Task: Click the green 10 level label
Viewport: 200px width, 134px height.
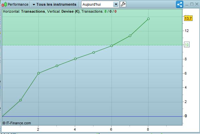Action: coord(187,45)
